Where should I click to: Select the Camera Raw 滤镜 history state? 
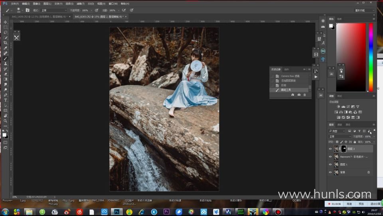point(290,76)
